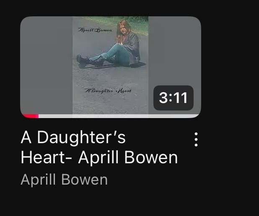Visit the gray Aprill Bowen channel name

[x=64, y=180]
